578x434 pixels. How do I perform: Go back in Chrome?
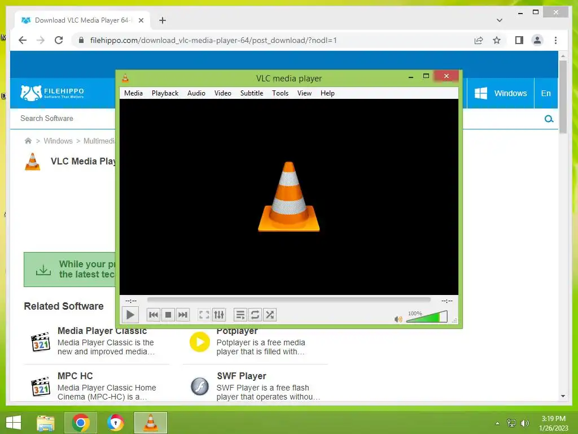[23, 40]
